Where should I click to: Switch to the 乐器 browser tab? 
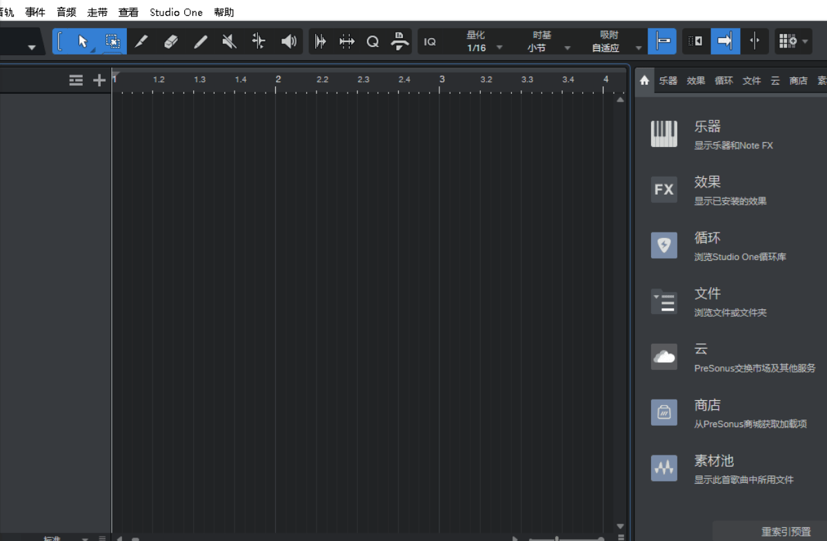tap(668, 80)
